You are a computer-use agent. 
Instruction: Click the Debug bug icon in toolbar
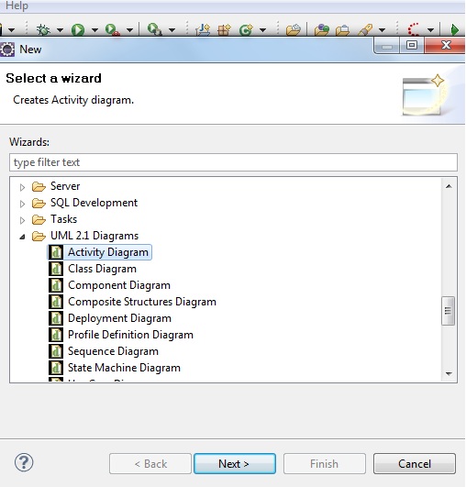(x=43, y=30)
